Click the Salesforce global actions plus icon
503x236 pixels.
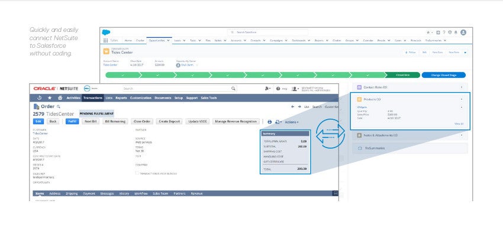(438, 32)
